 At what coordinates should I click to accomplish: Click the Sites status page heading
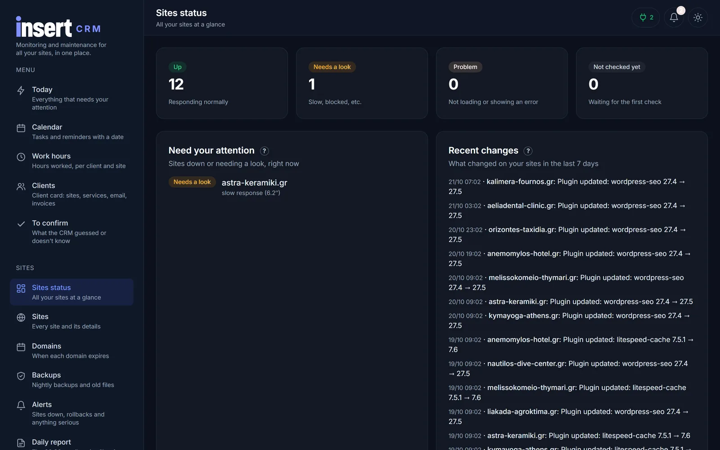[x=181, y=13]
